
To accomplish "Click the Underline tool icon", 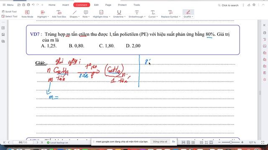I will coord(119,12).
